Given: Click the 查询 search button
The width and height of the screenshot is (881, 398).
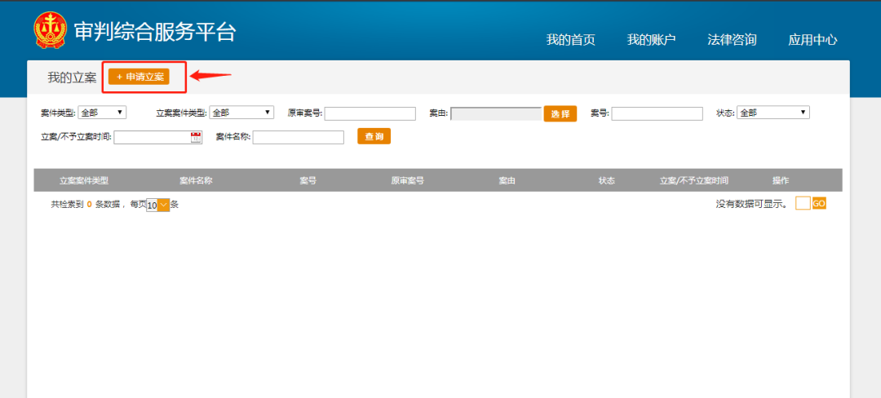Looking at the screenshot, I should [374, 136].
